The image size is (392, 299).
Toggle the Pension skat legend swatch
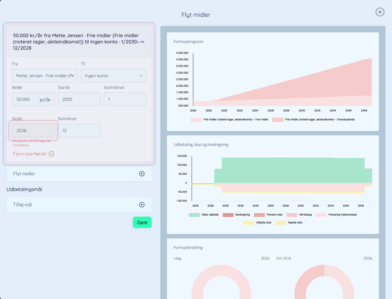[x=259, y=215]
